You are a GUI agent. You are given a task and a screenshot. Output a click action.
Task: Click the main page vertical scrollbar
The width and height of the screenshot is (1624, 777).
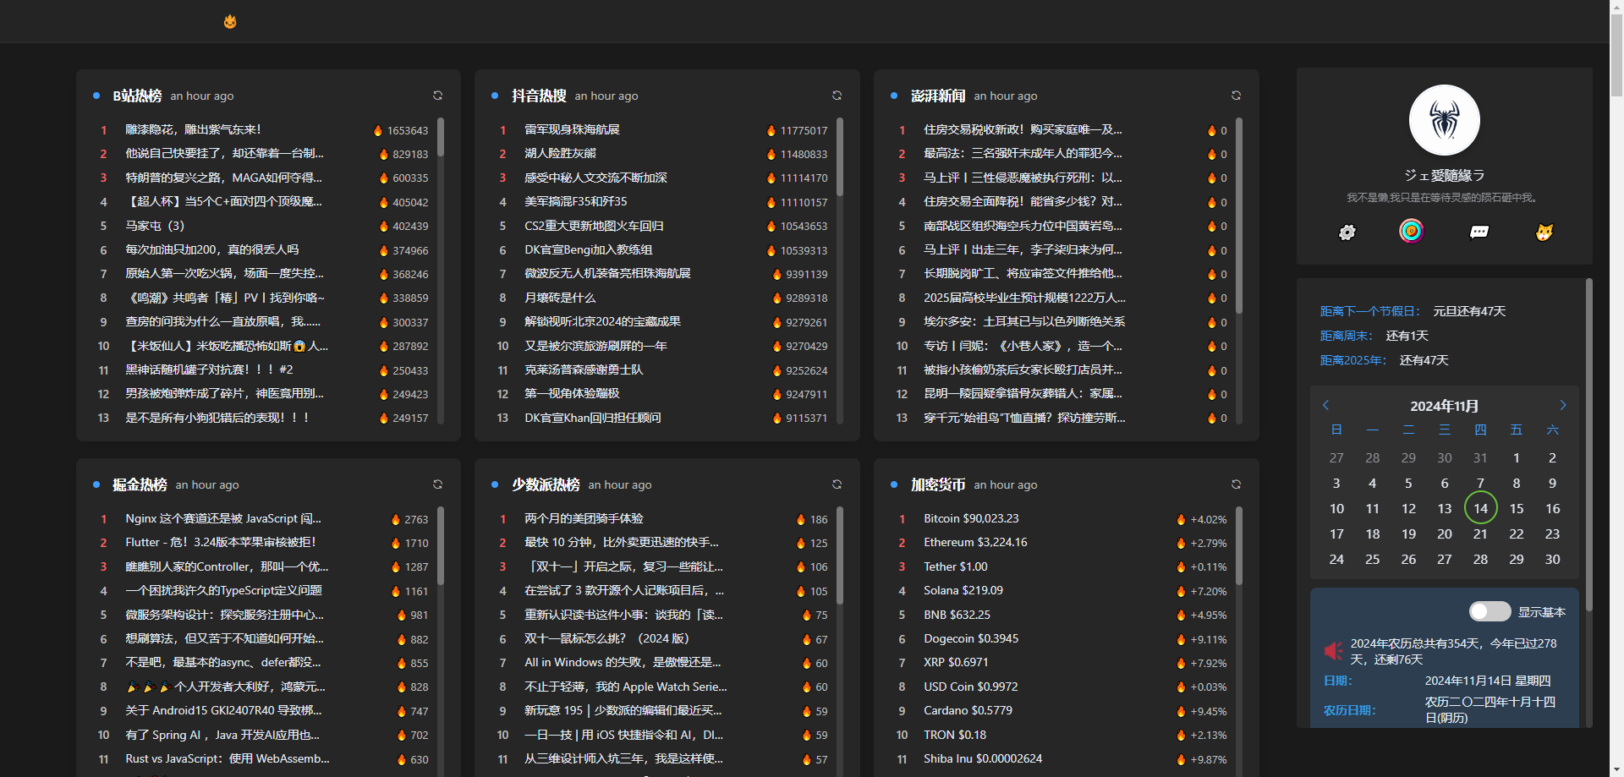1616,55
